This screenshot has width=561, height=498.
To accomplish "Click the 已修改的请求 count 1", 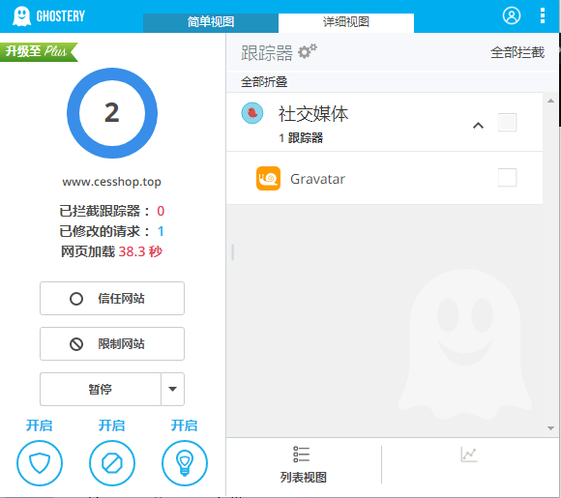I will pos(161,231).
